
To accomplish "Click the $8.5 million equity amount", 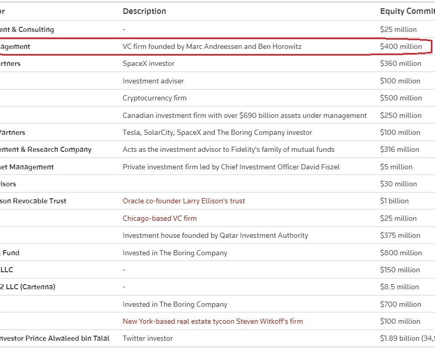I will 399,287.
